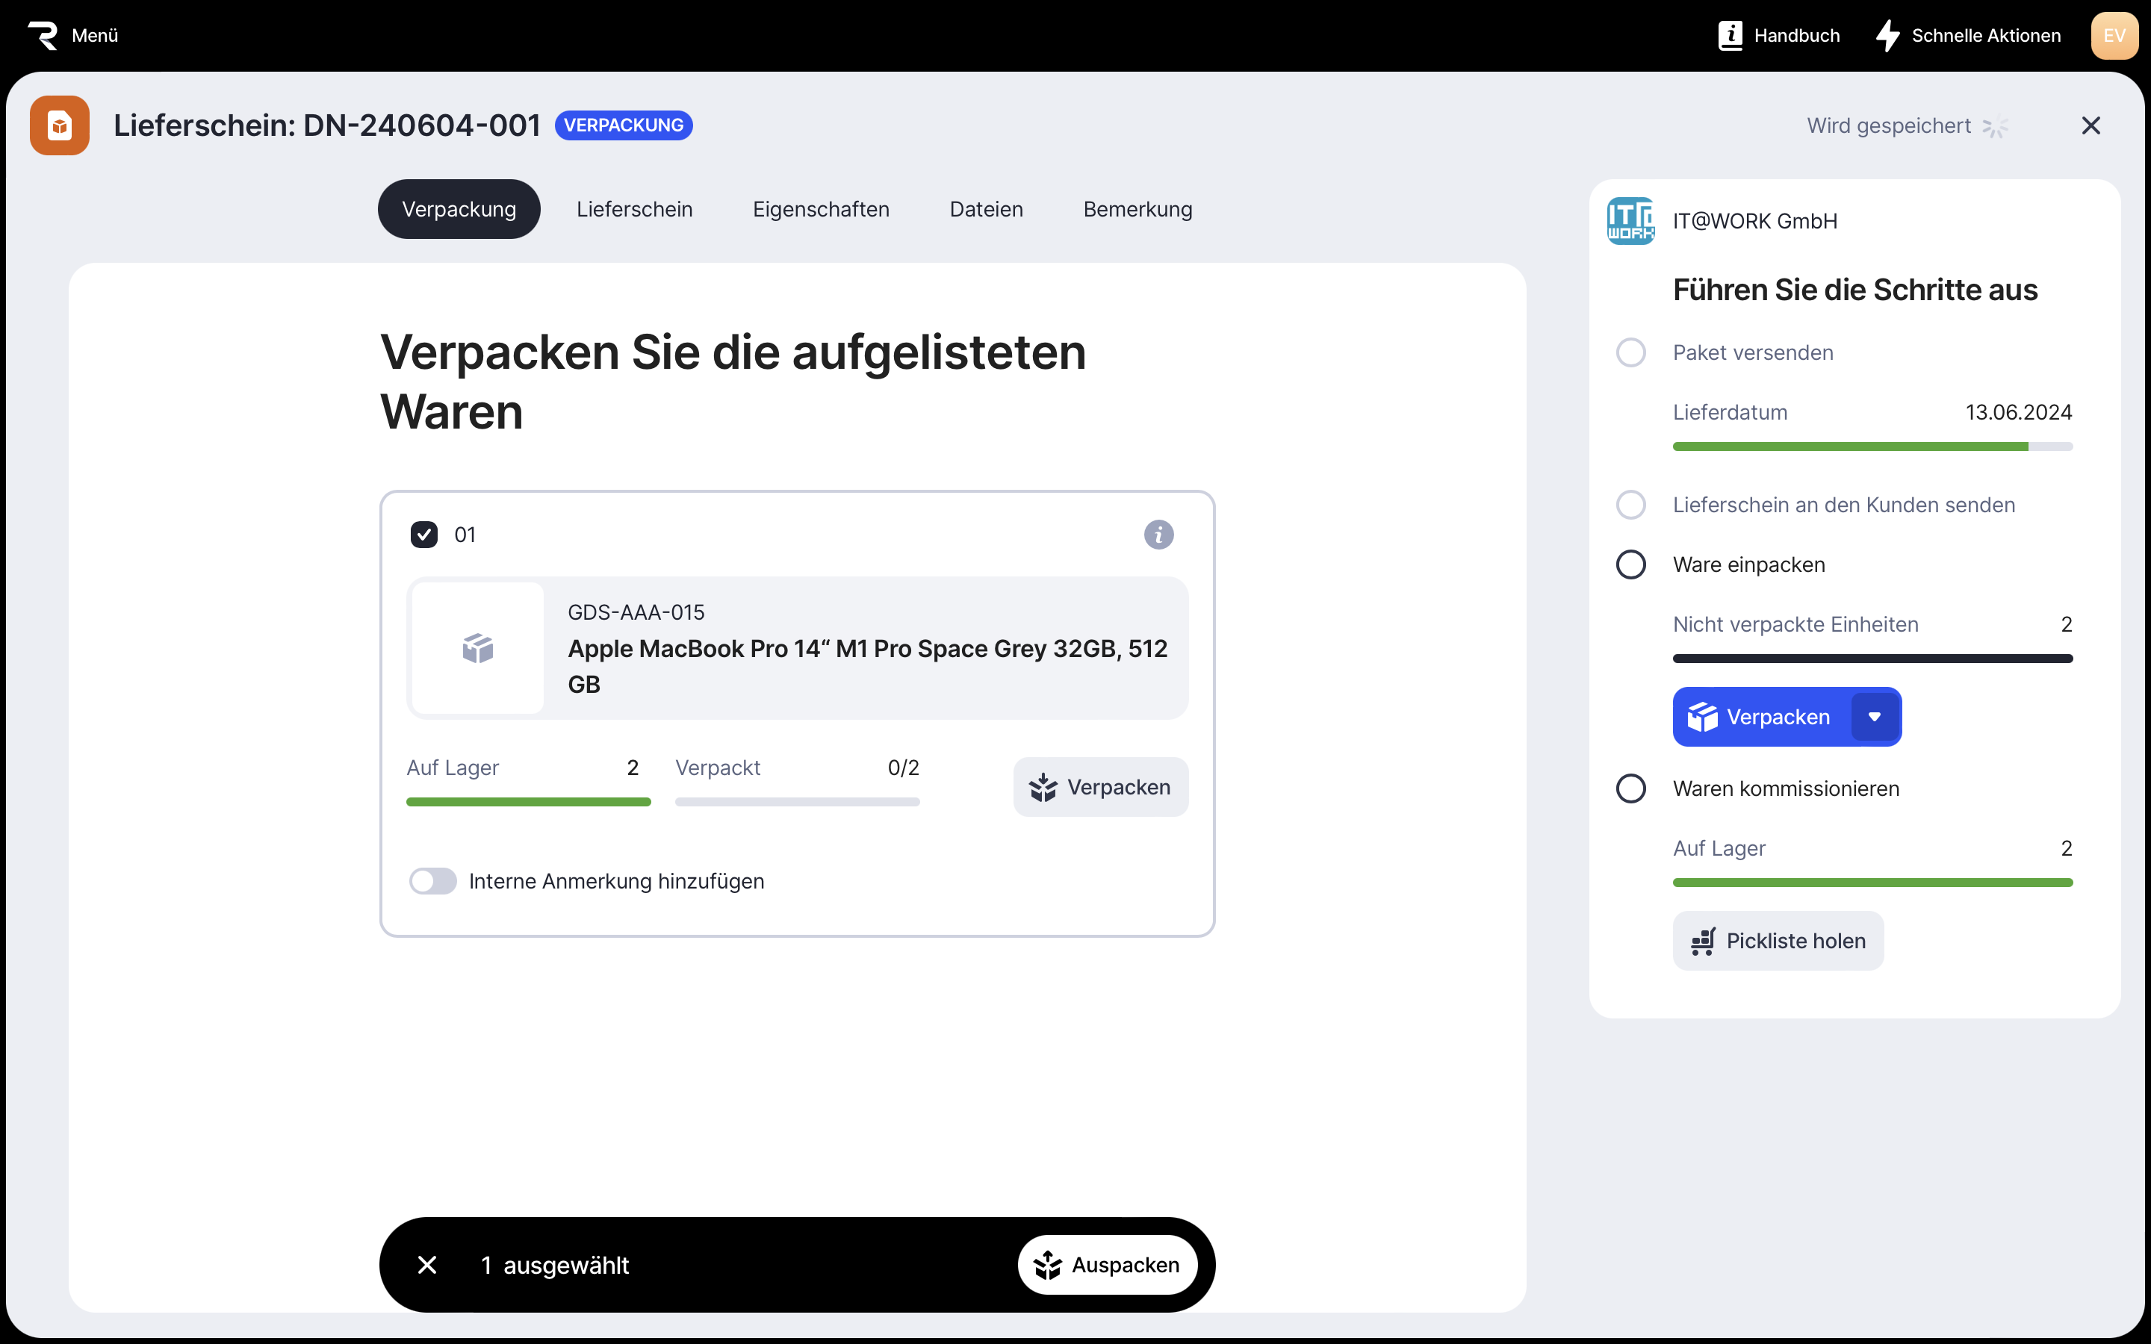2151x1344 pixels.
Task: Mark Waren kommissionieren step circle
Action: point(1630,788)
